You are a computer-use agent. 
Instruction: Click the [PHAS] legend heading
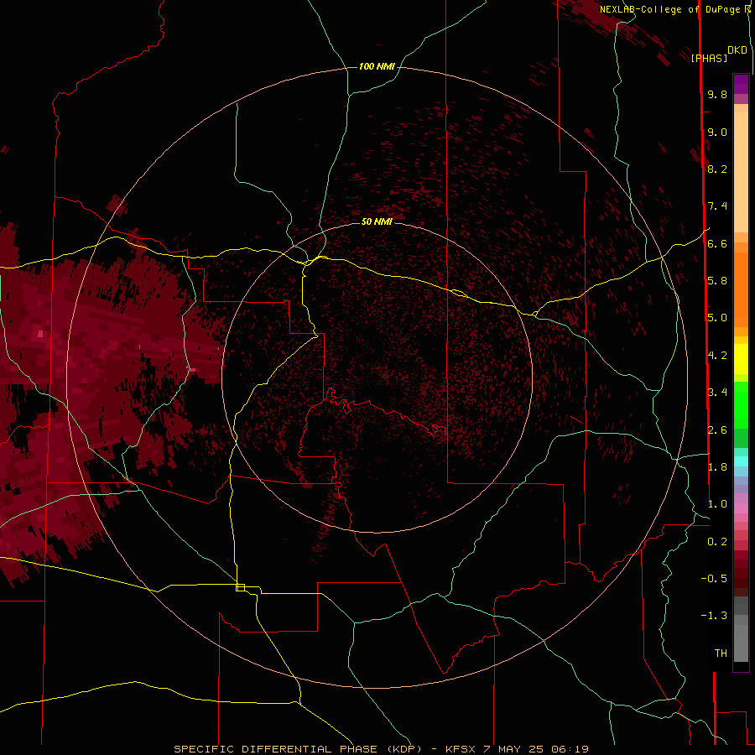(x=709, y=58)
